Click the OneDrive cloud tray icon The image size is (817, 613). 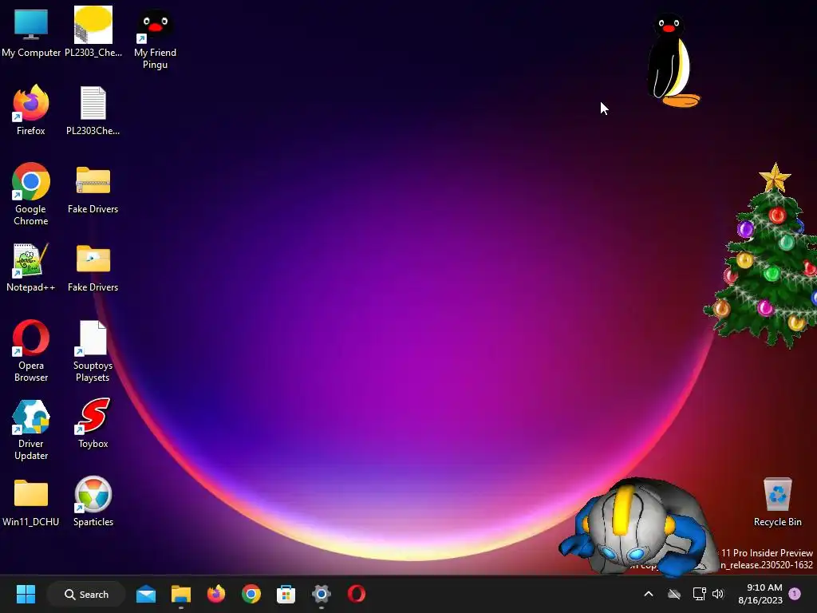pos(674,594)
